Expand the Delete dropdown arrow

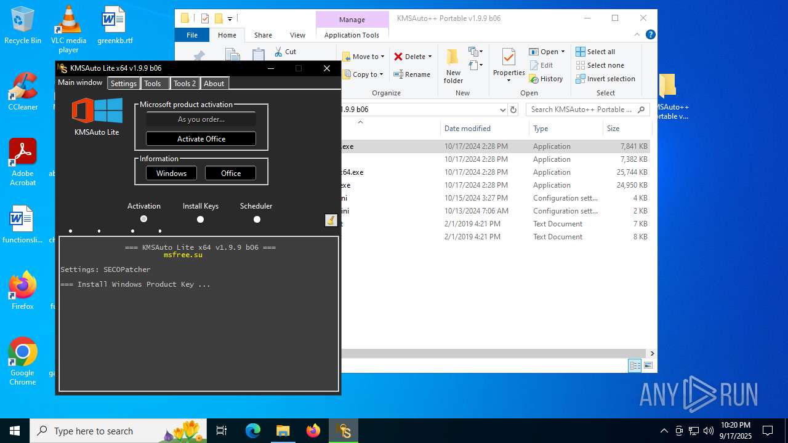click(x=430, y=57)
